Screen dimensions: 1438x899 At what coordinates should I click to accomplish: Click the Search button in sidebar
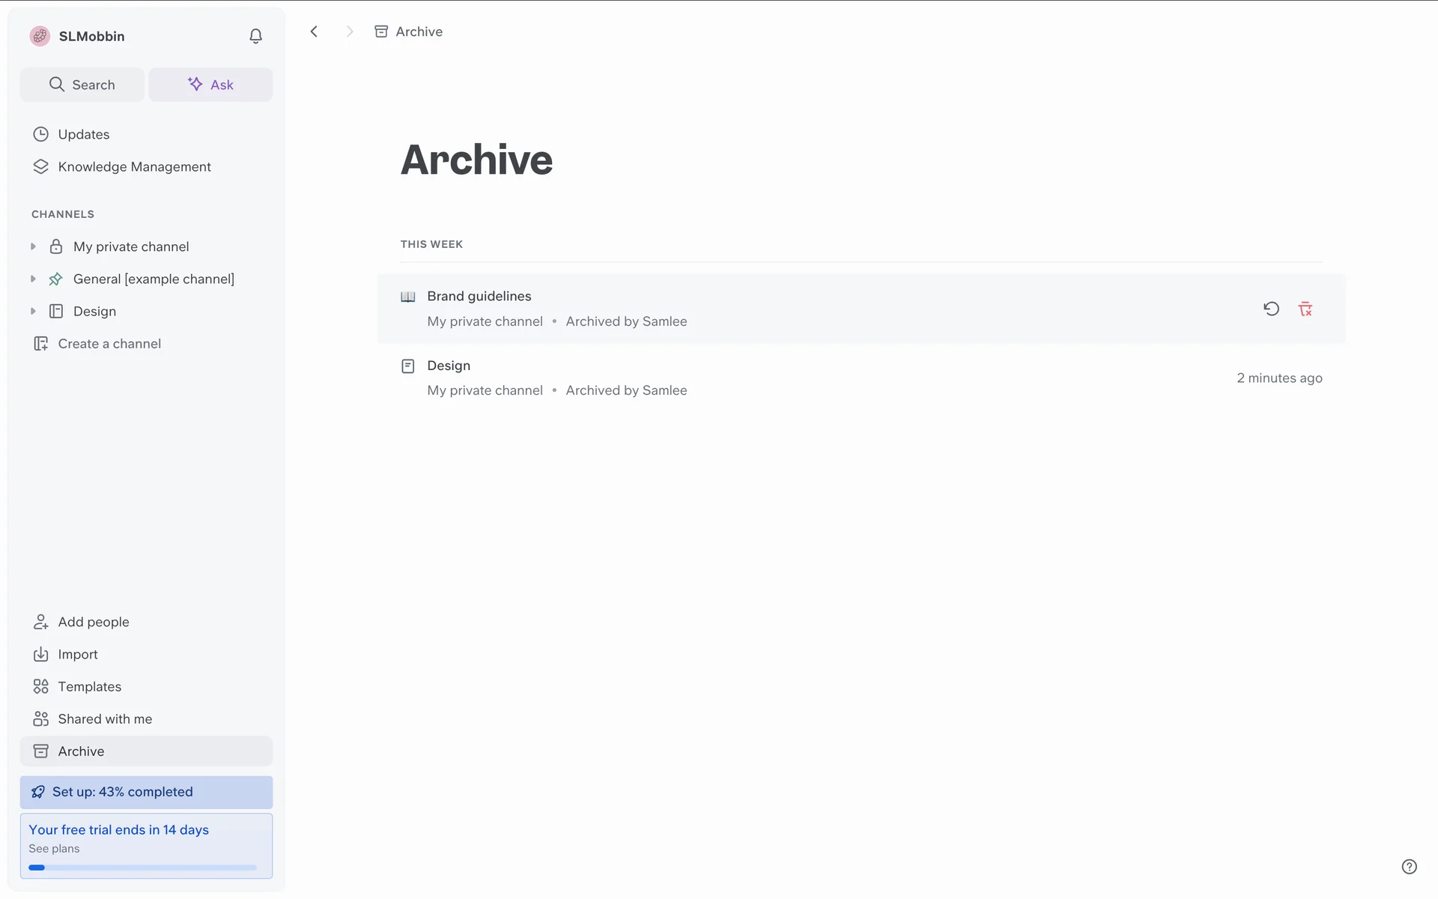(x=82, y=85)
